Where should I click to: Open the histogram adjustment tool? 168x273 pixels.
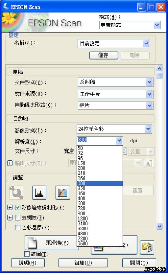[39, 192]
